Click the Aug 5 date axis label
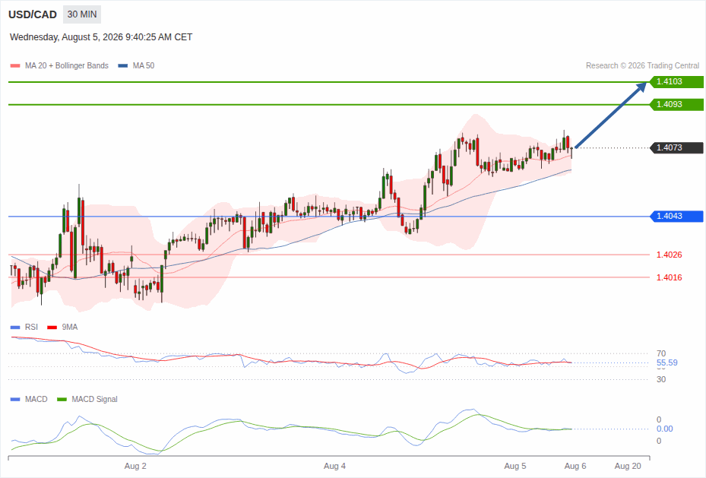The width and height of the screenshot is (706, 478). (x=515, y=466)
